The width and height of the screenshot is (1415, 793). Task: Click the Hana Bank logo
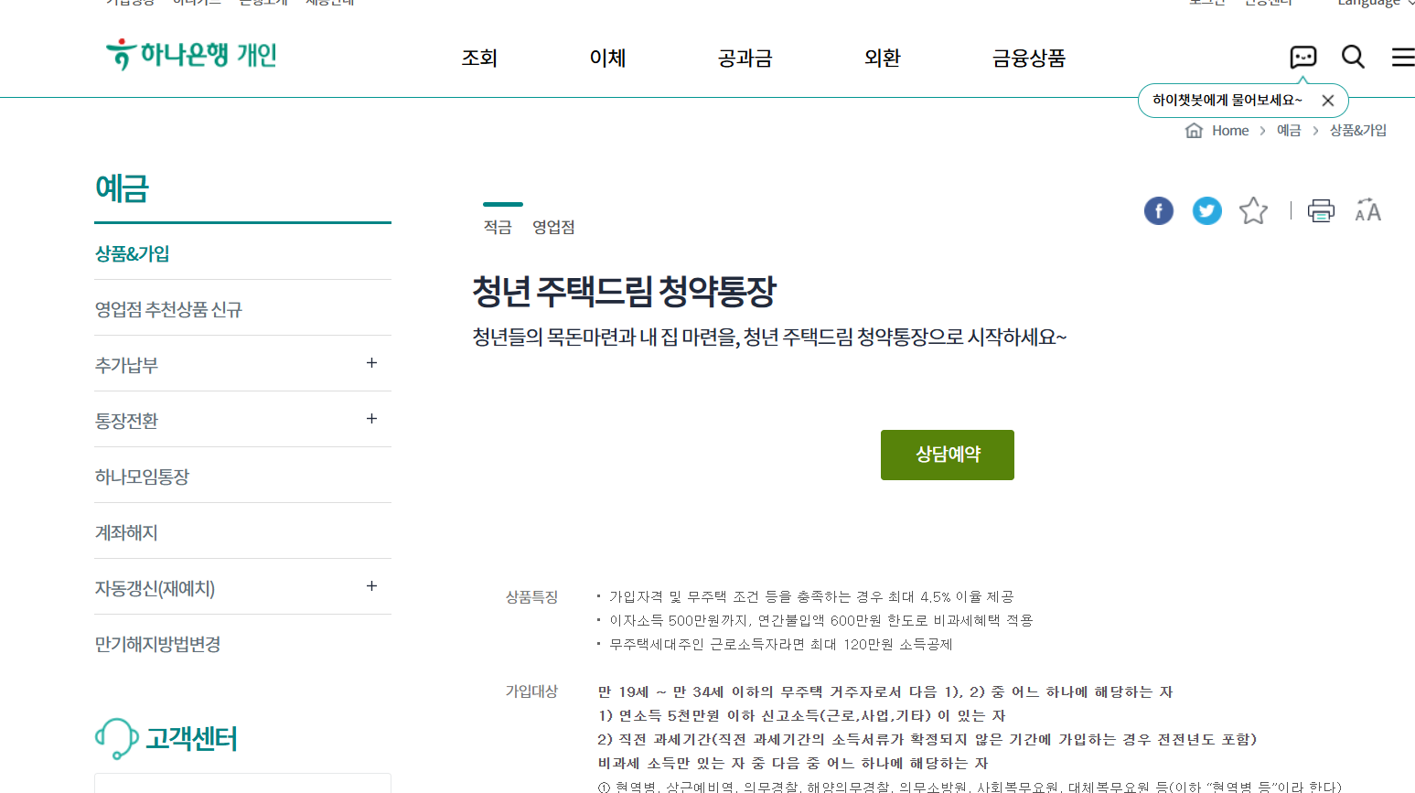pyautogui.click(x=191, y=55)
